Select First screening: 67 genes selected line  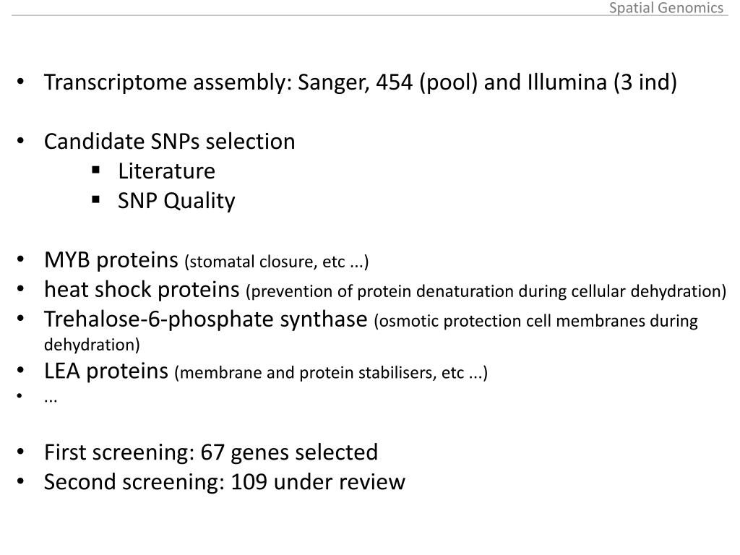click(211, 452)
